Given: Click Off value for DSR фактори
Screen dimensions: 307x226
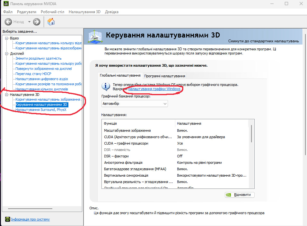Looking at the screenshot, I should pyautogui.click(x=180, y=156).
